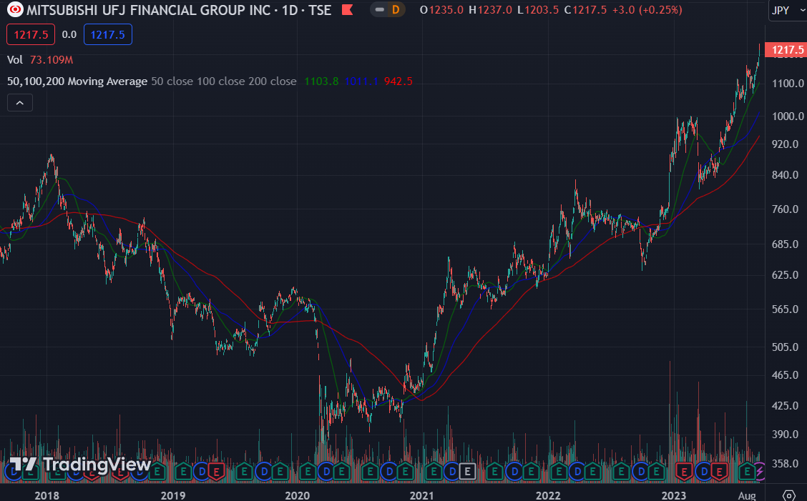Click the purple lightning event marker
807x501 pixels.
[x=760, y=471]
